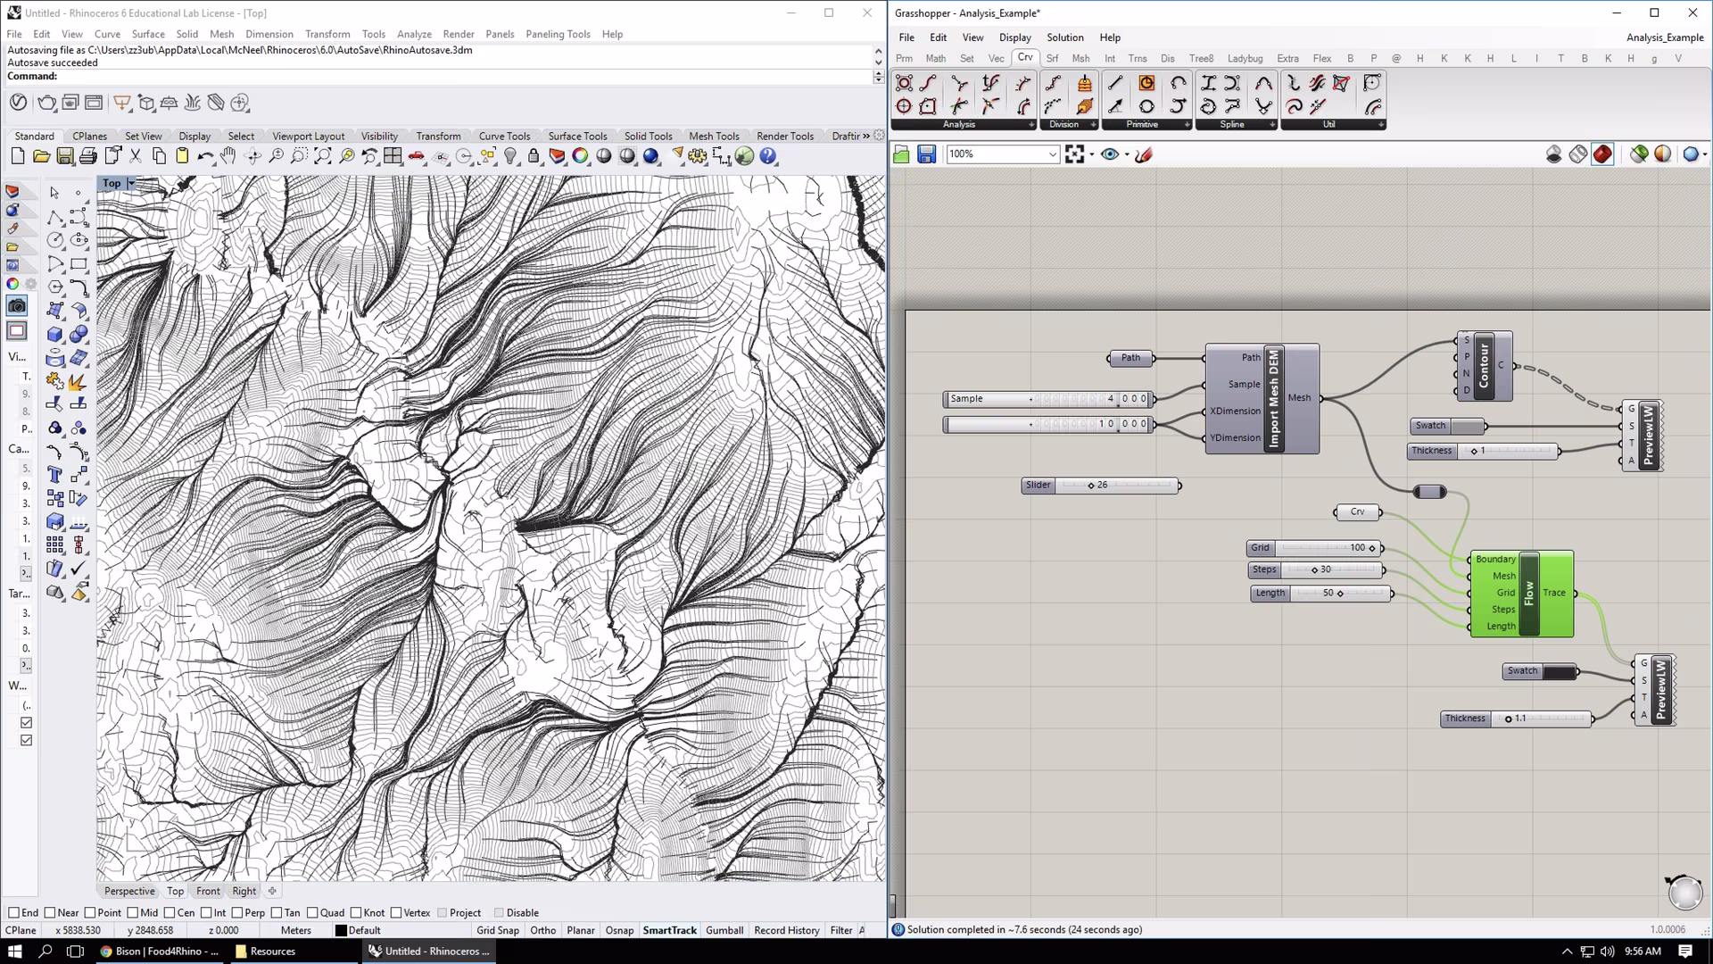Print using the printer icon in Rhino
Screen dimensions: 1713x964
pos(88,156)
